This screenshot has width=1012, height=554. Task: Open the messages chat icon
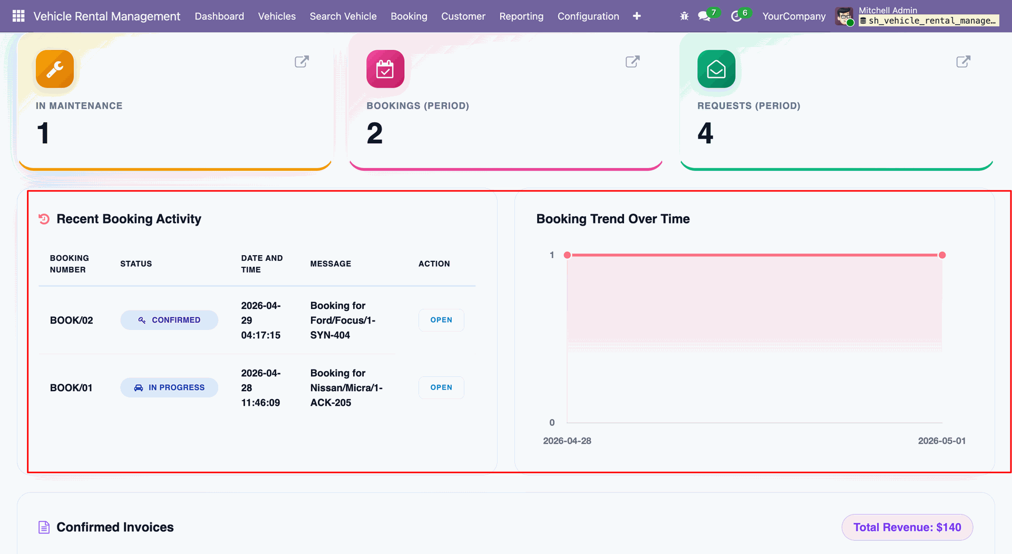coord(704,16)
